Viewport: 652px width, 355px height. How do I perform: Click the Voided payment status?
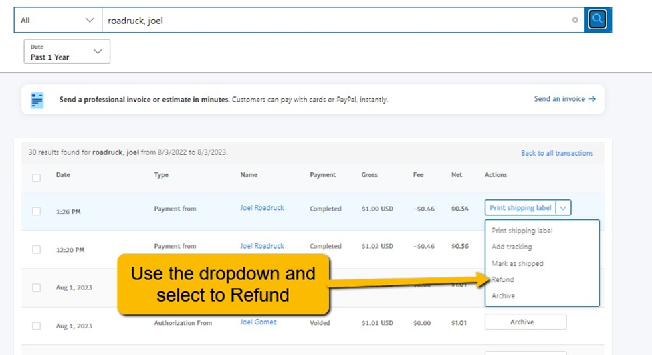click(320, 323)
